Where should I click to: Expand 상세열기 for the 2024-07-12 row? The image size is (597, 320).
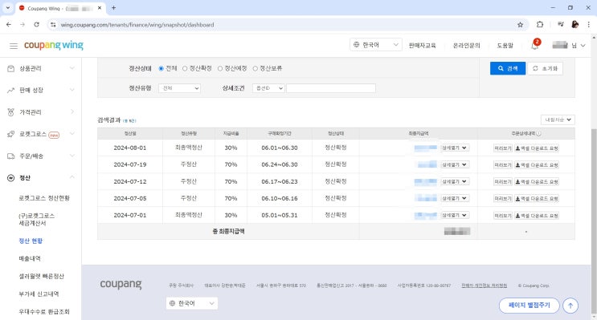455,182
